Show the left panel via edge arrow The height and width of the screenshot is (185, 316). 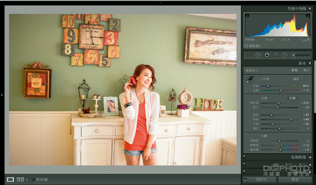(x=1, y=95)
